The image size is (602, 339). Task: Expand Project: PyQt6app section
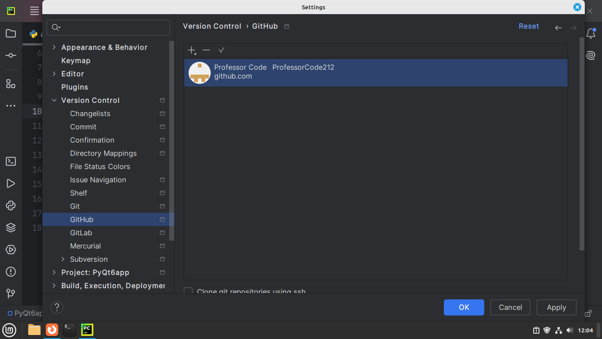pos(54,272)
